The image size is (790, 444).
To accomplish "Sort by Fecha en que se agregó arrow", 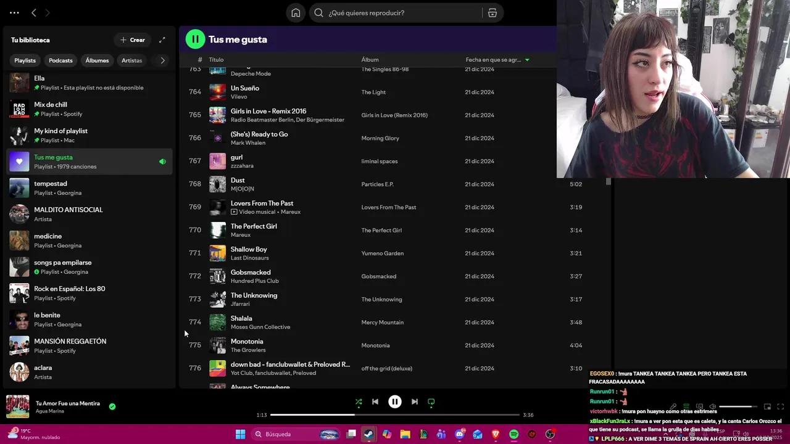I will 526,60.
